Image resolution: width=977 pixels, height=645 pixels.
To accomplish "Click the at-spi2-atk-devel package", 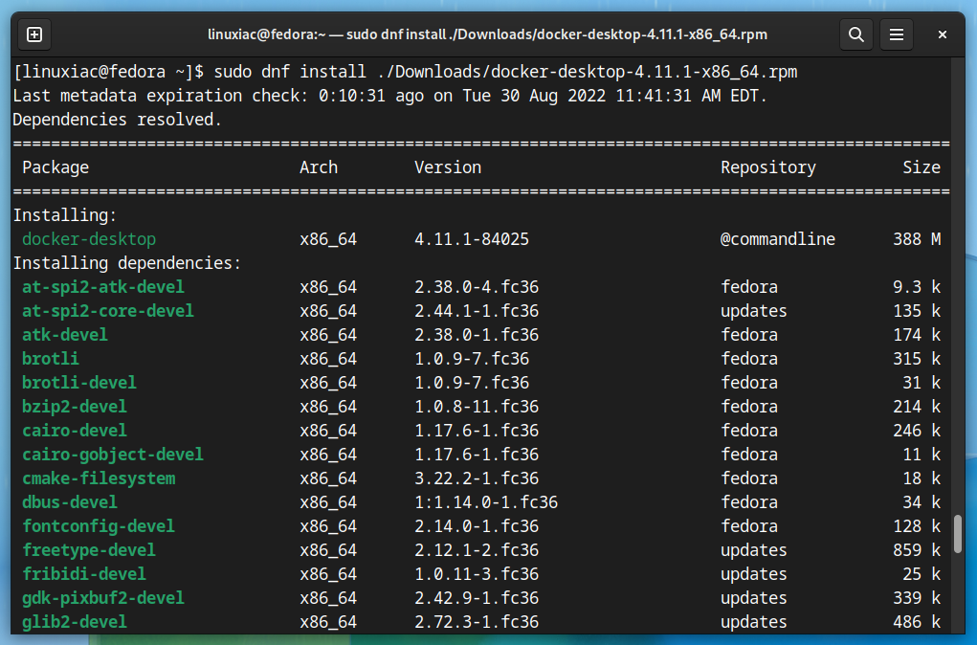I will click(x=103, y=287).
